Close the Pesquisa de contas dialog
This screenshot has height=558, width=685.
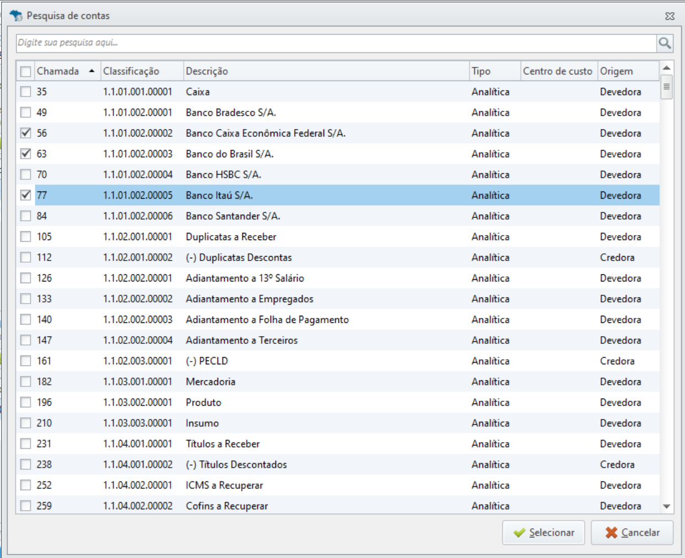(x=670, y=16)
